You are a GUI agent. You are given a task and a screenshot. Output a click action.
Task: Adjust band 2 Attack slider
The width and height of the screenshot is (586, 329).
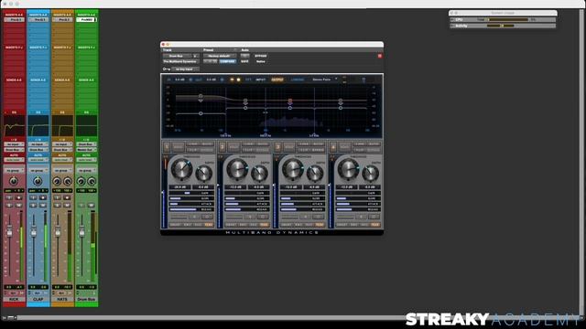pyautogui.click(x=246, y=204)
